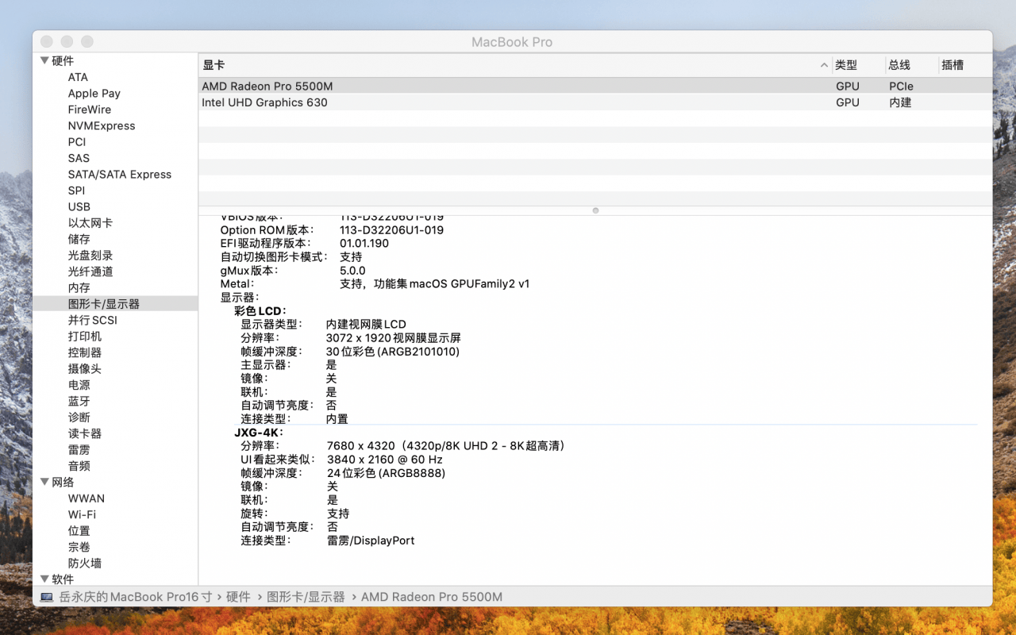Image resolution: width=1016 pixels, height=635 pixels.
Task: Collapse the 软件 section triangle
Action: [44, 579]
